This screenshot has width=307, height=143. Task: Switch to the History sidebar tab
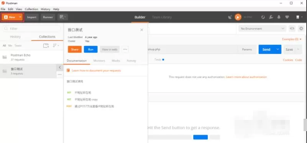pyautogui.click(x=15, y=37)
